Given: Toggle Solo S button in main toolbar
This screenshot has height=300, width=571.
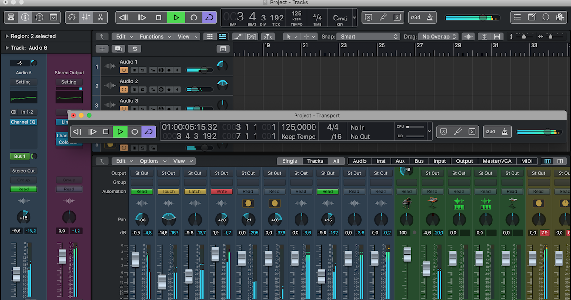Looking at the screenshot, I should tap(398, 18).
